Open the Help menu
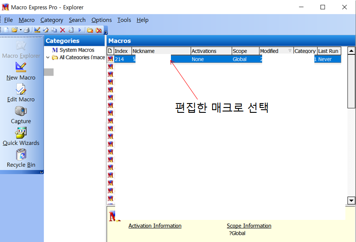Screen dimensions: 356x242 (142, 20)
